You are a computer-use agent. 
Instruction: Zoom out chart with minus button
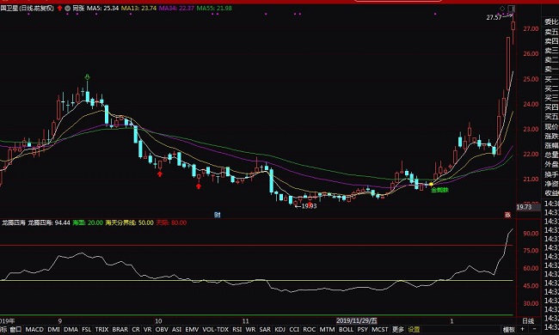[x=534, y=329]
